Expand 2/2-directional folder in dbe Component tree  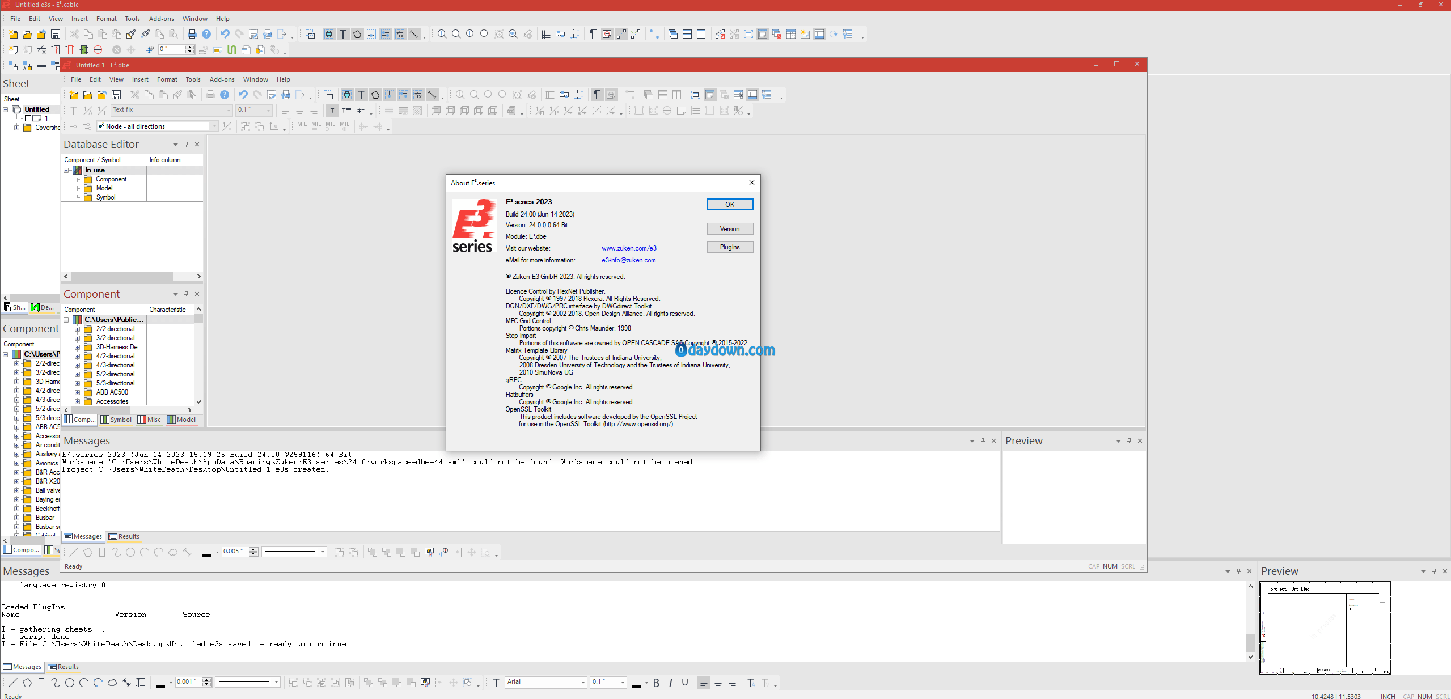78,329
